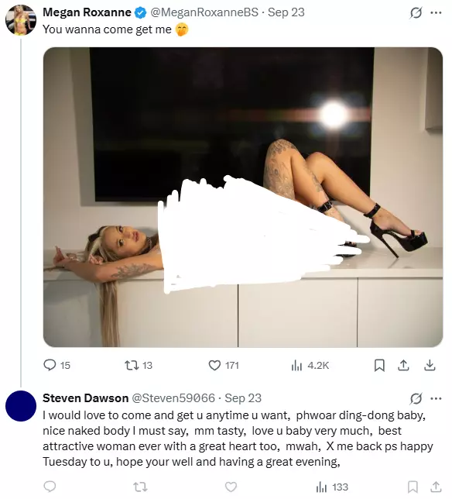452x499 pixels.
Task: Open Grok icon on Steven Dawson's reply
Action: (x=416, y=398)
